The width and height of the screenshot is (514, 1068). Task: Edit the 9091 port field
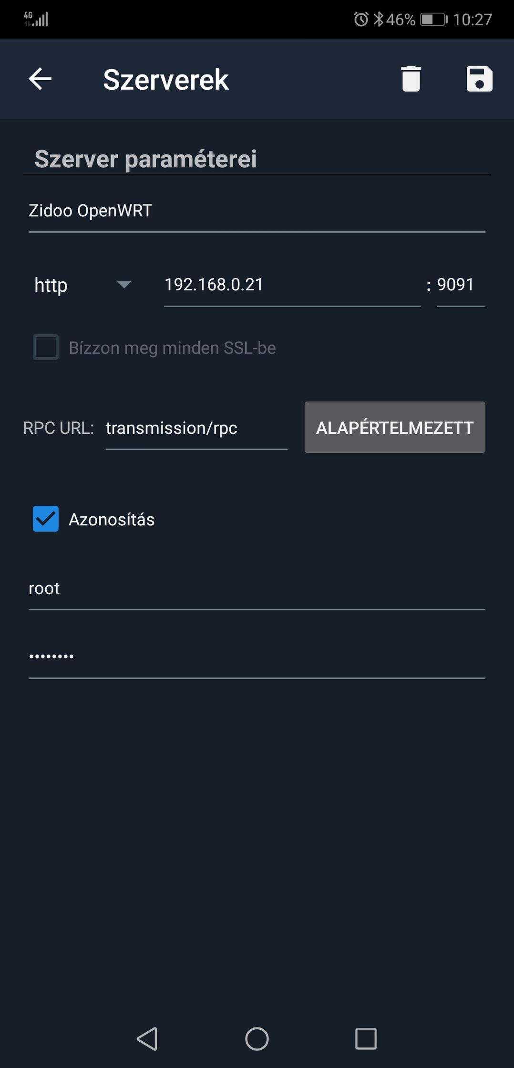(460, 285)
